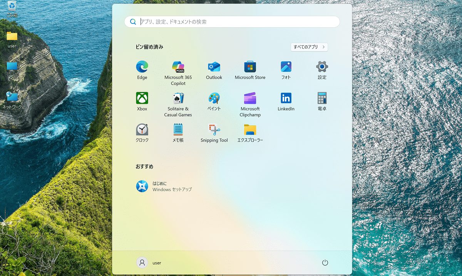Select the Recycle Bin desktop icon

(x=12, y=9)
